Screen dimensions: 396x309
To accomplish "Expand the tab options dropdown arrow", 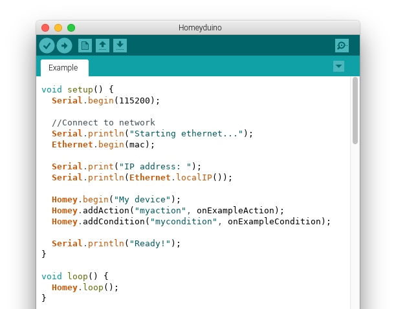I will [338, 67].
